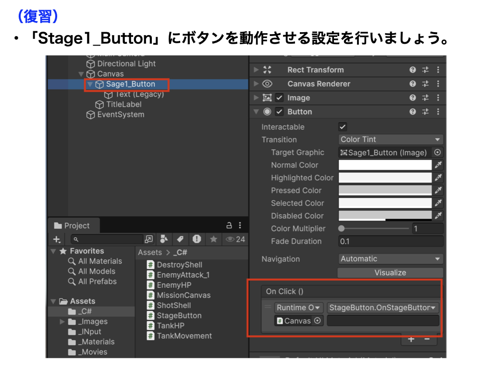
Task: Click the Fade Duration input field
Action: (x=390, y=242)
